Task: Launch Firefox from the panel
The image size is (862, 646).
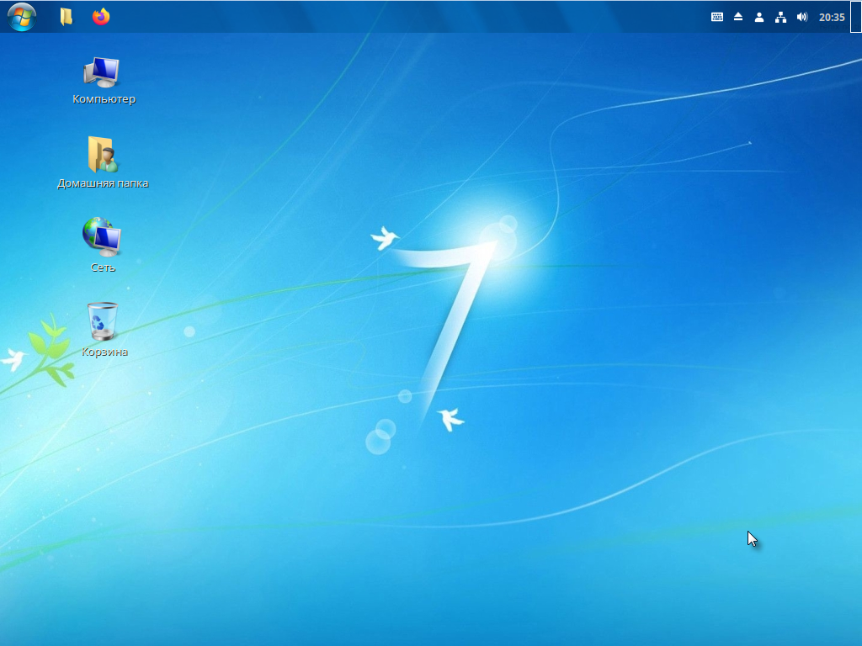Action: coord(101,17)
